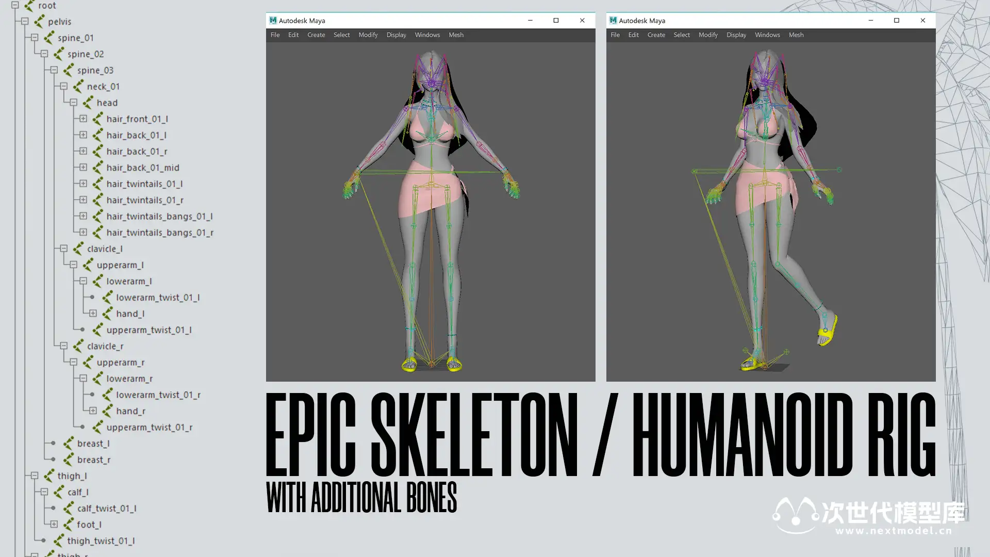
Task: Click joint icon for hair_twintails_01_r
Action: tap(97, 200)
